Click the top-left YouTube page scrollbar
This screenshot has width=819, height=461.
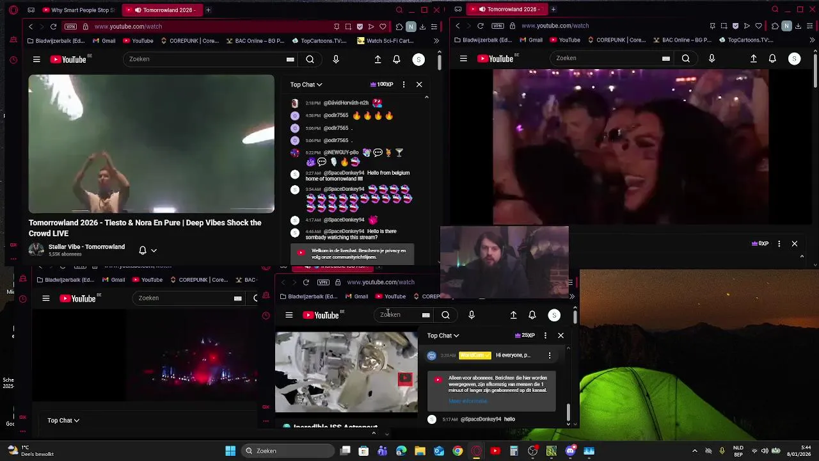(440, 63)
